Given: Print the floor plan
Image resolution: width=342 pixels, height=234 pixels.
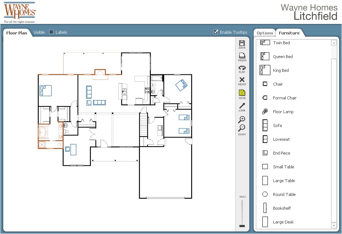Looking at the screenshot, I should [241, 56].
